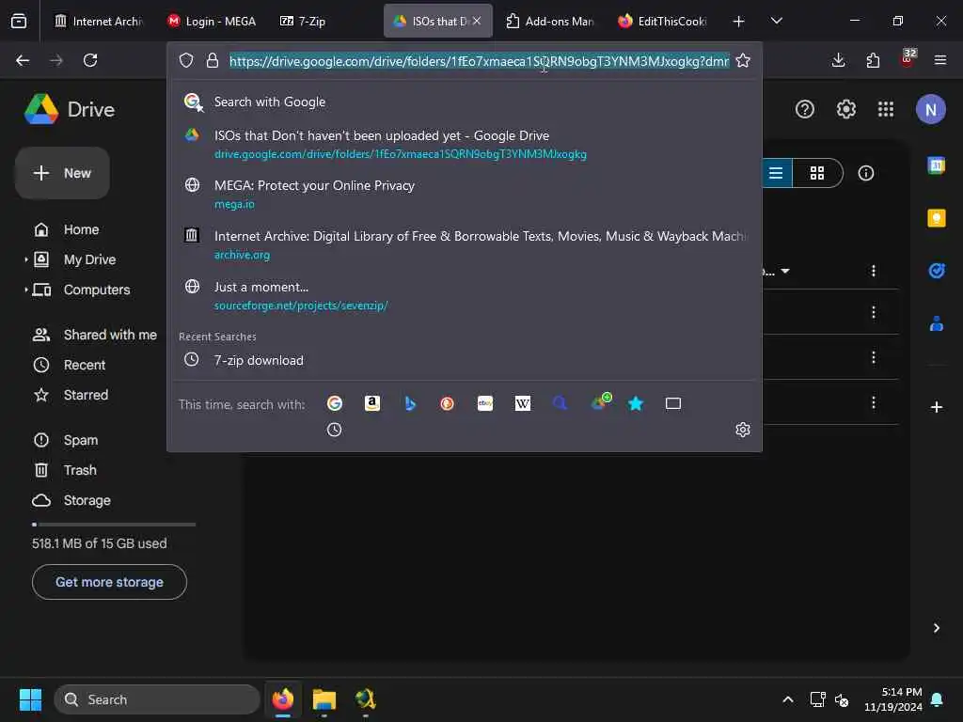Image resolution: width=963 pixels, height=722 pixels.
Task: Open Google Drive settings gear
Action: click(x=845, y=109)
